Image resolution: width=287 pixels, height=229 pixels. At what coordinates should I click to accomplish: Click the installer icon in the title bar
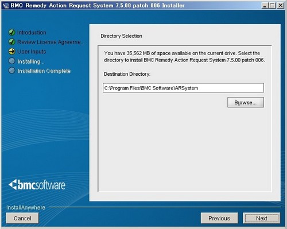point(6,6)
